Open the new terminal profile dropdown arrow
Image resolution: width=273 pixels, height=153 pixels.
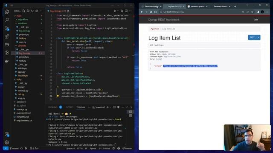coord(110,107)
